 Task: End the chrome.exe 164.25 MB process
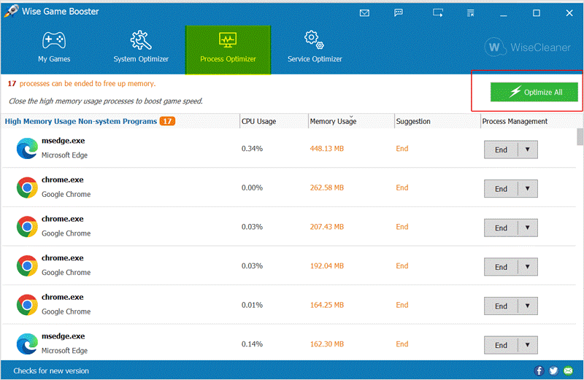[x=501, y=306]
